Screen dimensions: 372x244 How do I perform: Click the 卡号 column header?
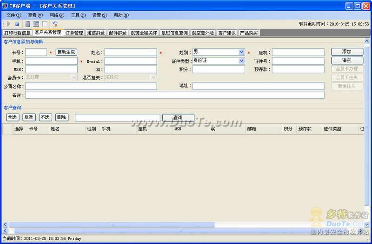click(x=38, y=129)
